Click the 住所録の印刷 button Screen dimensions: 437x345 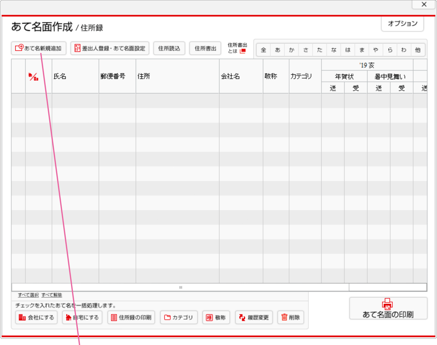pyautogui.click(x=131, y=317)
